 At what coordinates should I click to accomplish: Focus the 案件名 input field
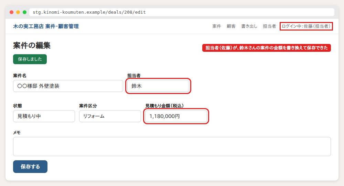coord(68,86)
